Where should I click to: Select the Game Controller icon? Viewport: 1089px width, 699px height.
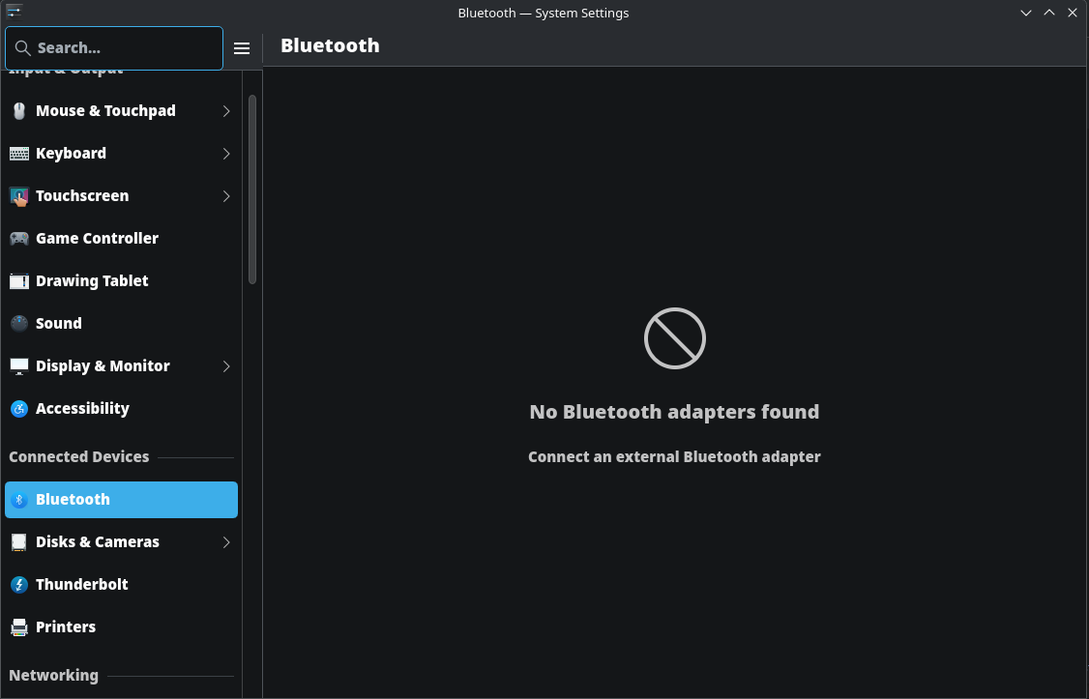point(19,239)
